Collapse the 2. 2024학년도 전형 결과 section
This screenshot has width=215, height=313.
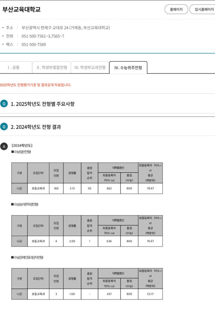tap(36, 127)
